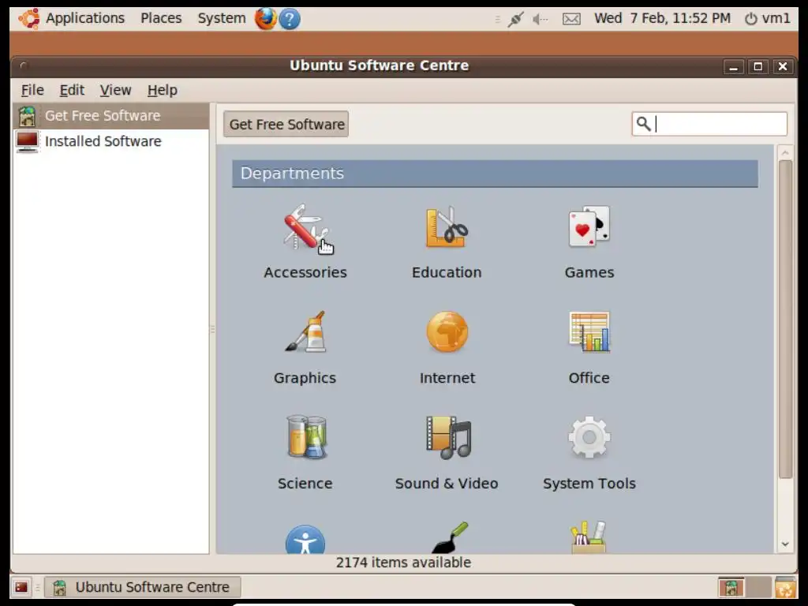Open the Graphics paintbrush icon
The width and height of the screenshot is (808, 606).
[305, 332]
